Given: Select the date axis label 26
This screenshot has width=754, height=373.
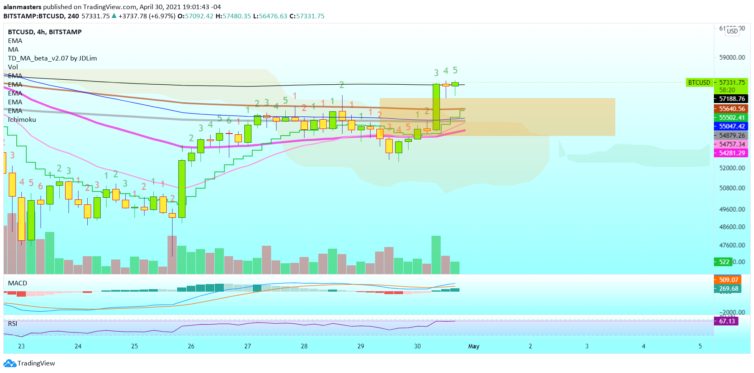Looking at the screenshot, I should [x=191, y=346].
